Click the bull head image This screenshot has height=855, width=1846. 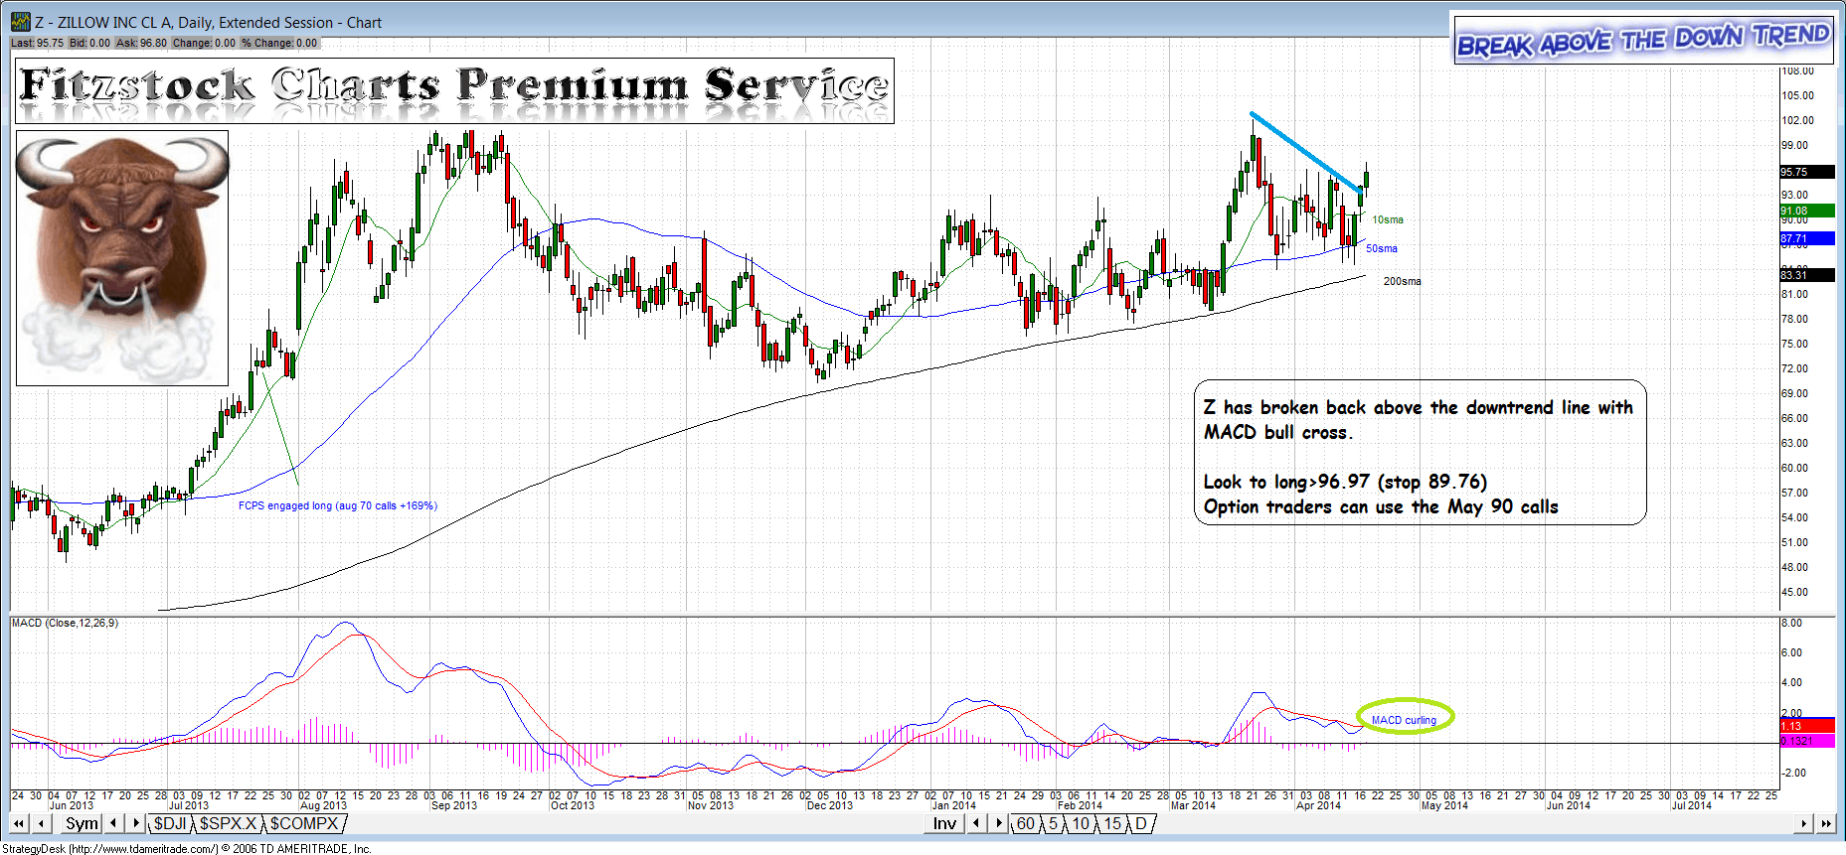[x=122, y=258]
